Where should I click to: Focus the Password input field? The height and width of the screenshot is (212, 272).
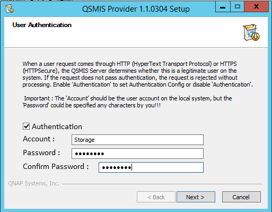click(x=137, y=154)
